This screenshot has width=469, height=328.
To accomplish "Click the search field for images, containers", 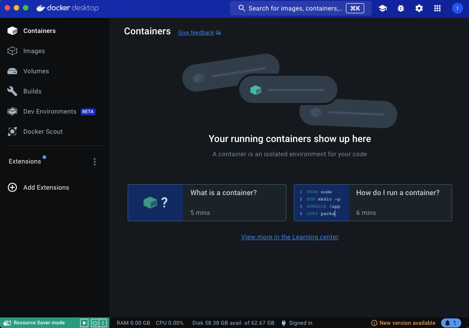I will pos(301,8).
